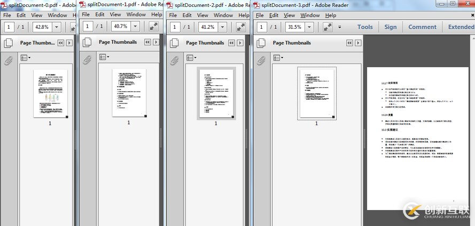The width and height of the screenshot is (475, 226).
Task: Open Attachments paperclip in splitDocument-1 window
Action: tap(87, 60)
